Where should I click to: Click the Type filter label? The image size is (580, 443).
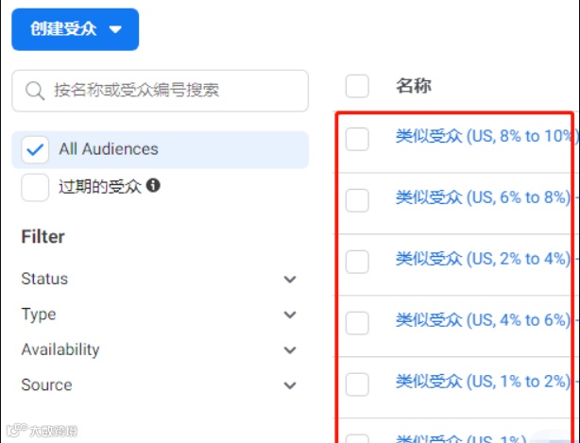pyautogui.click(x=39, y=315)
